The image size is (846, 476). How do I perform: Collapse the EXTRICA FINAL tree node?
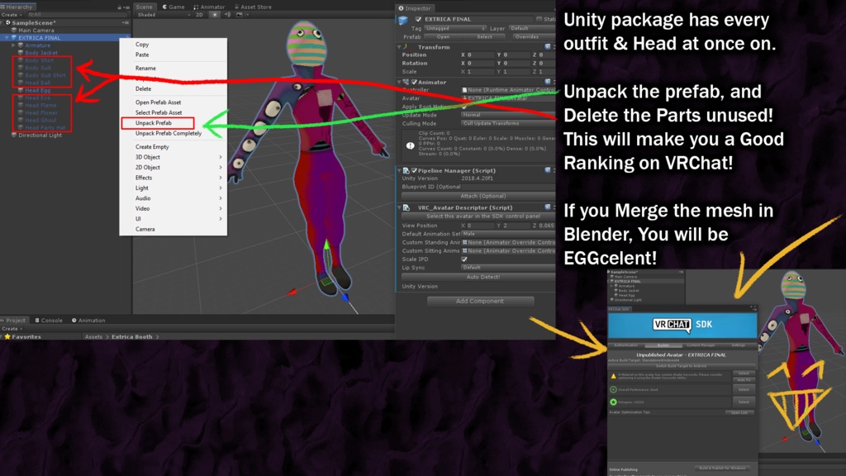click(7, 38)
